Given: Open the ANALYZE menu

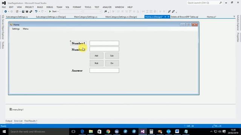Looking at the screenshot, I should 107,7.
